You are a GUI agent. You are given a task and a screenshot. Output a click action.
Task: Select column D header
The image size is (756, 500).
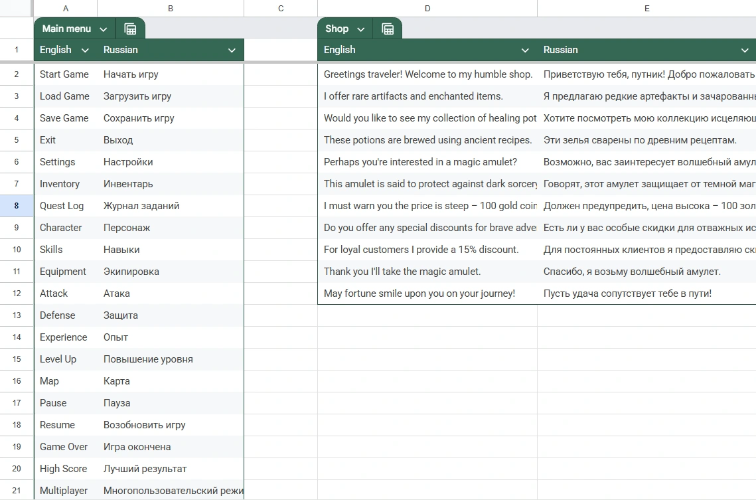tap(427, 8)
